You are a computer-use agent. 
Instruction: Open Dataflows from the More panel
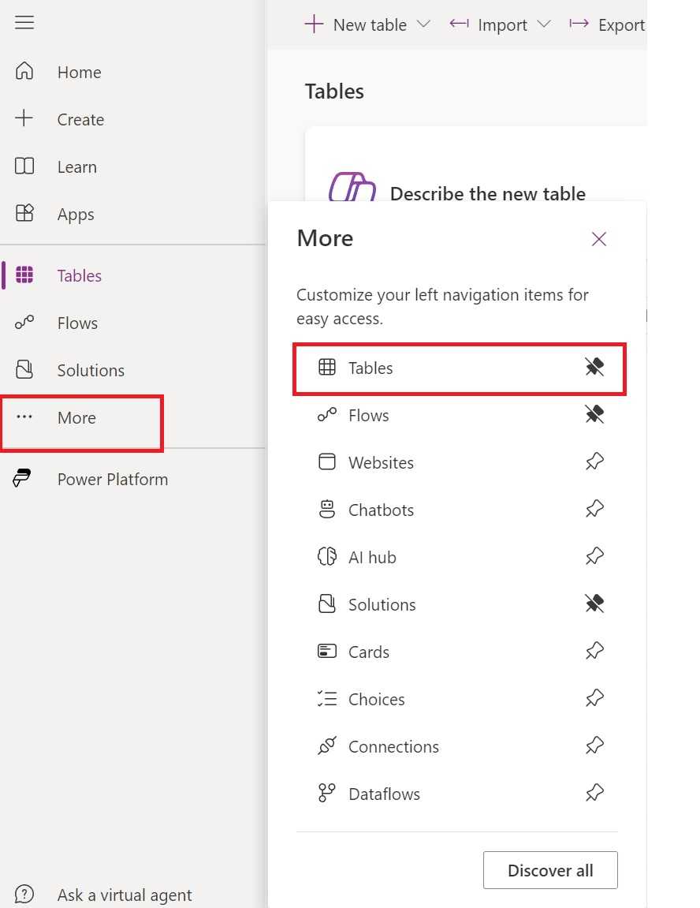click(x=384, y=794)
